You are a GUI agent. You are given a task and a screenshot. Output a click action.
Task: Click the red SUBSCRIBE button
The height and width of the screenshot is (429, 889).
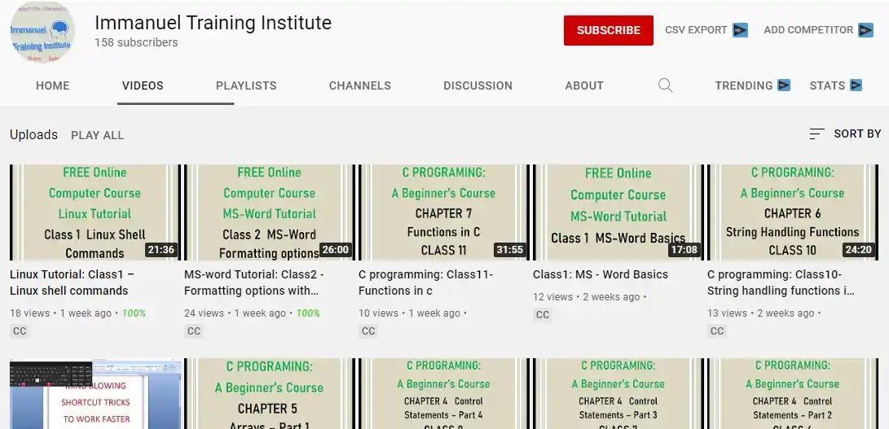tap(609, 31)
